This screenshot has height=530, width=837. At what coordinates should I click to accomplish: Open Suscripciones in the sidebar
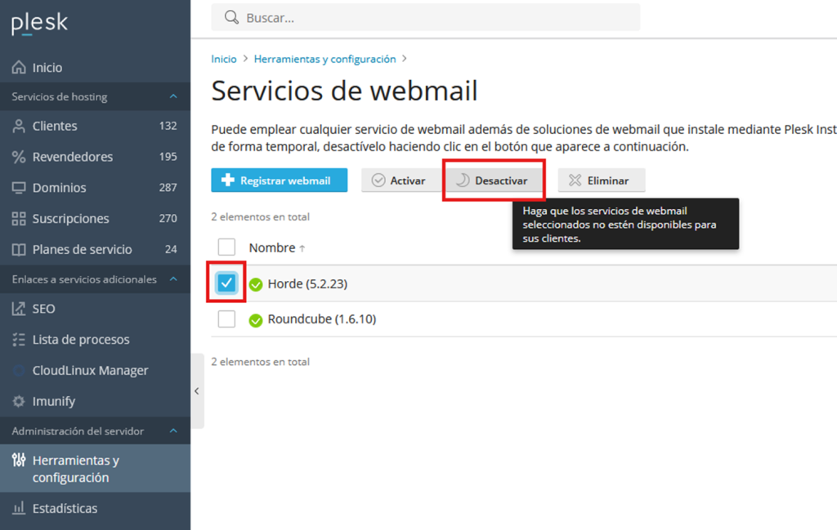[x=95, y=219]
